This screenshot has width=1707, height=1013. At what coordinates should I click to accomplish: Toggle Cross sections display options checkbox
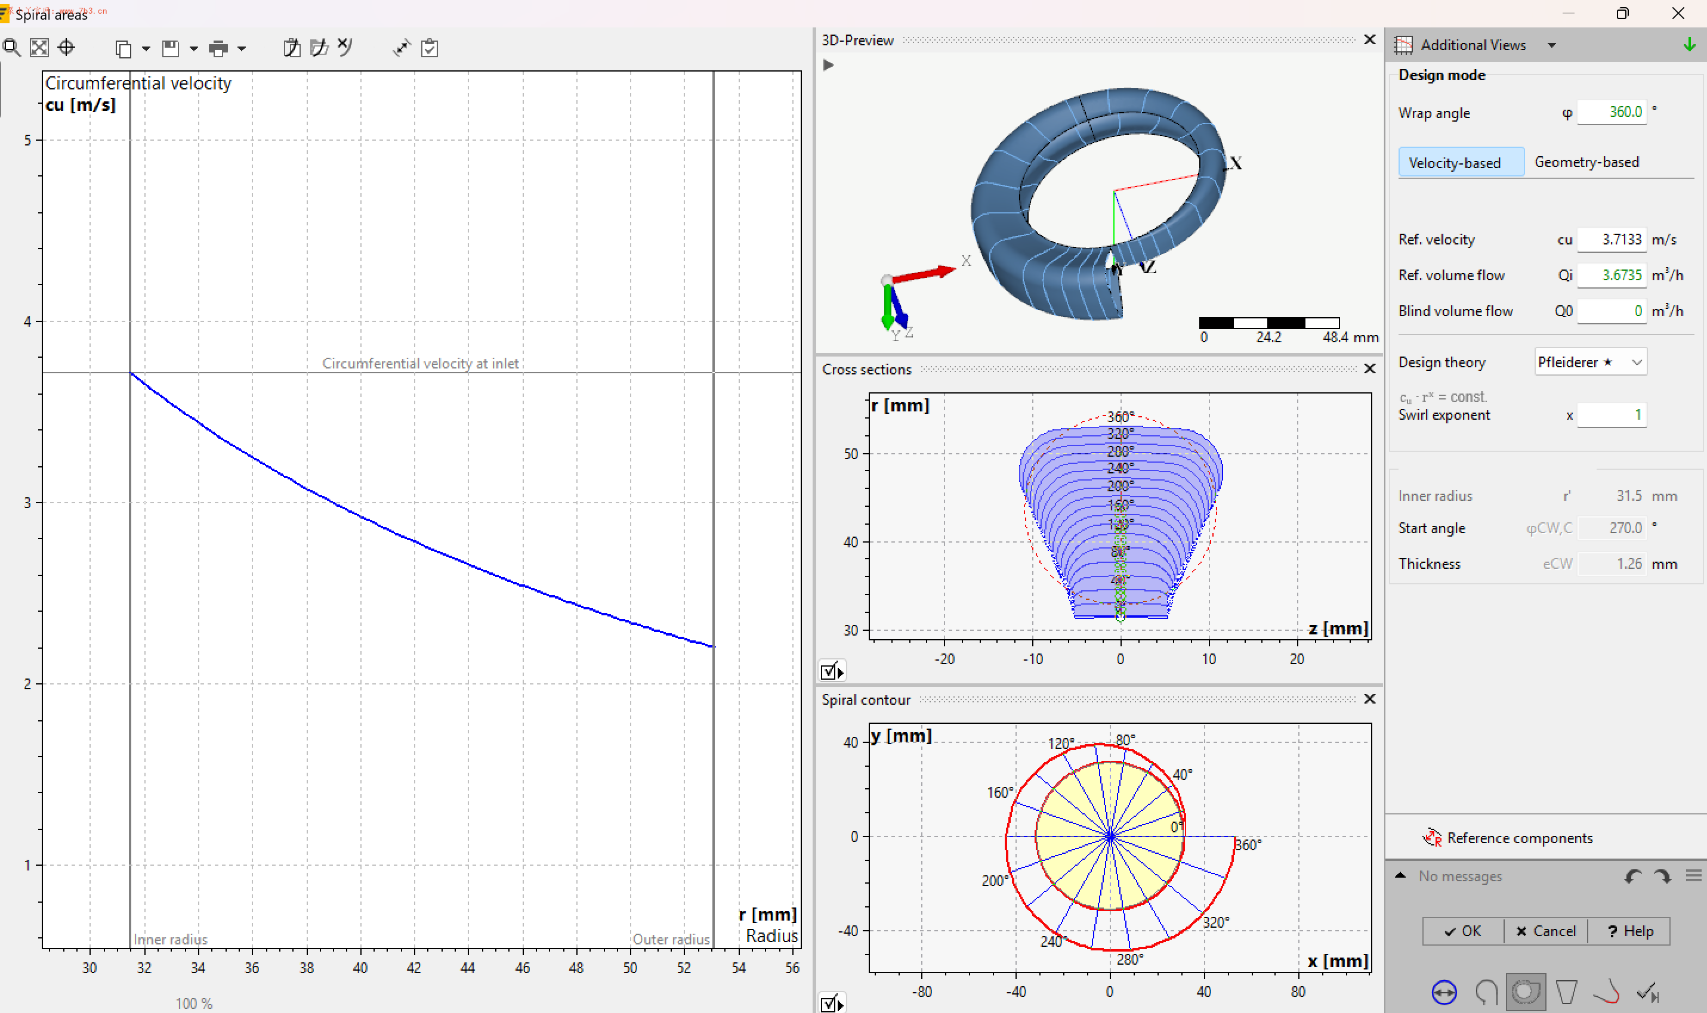(831, 671)
